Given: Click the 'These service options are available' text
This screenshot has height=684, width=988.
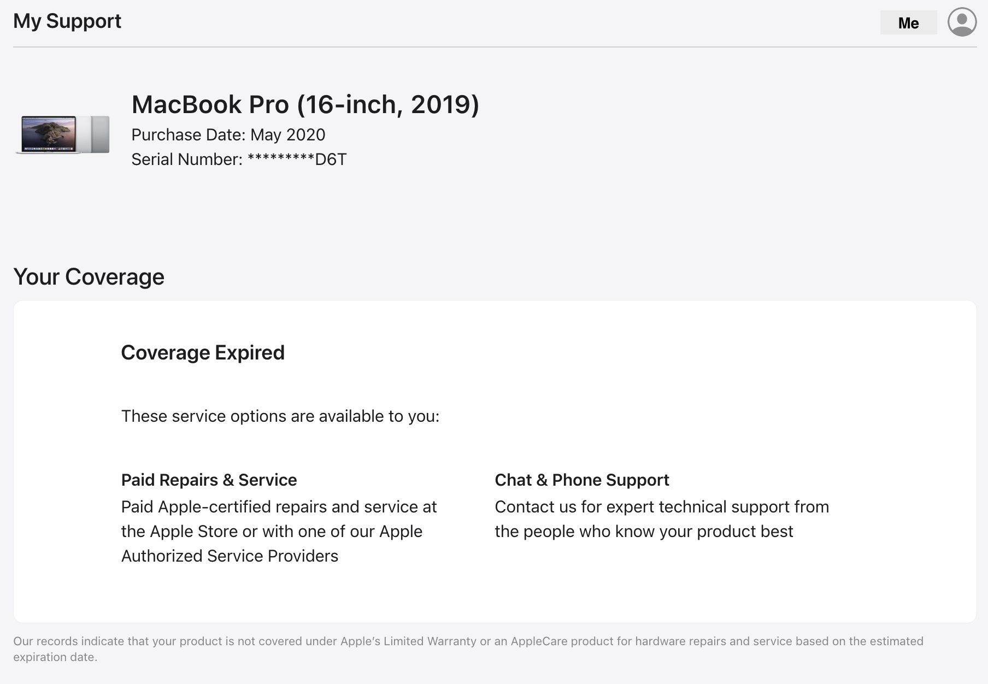Looking at the screenshot, I should pos(280,416).
